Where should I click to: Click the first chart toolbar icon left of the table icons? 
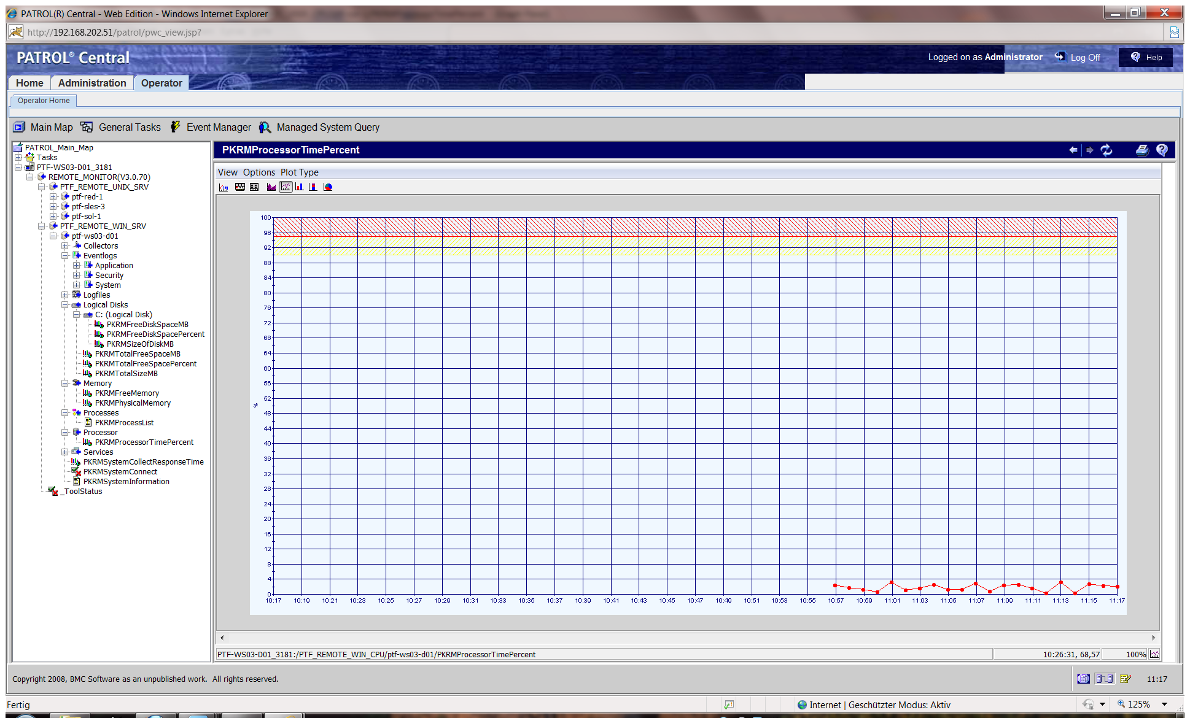pos(224,187)
